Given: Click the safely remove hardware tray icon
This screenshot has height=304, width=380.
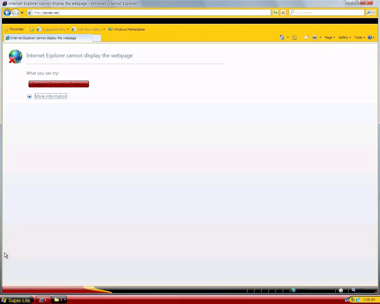Looking at the screenshot, I should [352, 300].
